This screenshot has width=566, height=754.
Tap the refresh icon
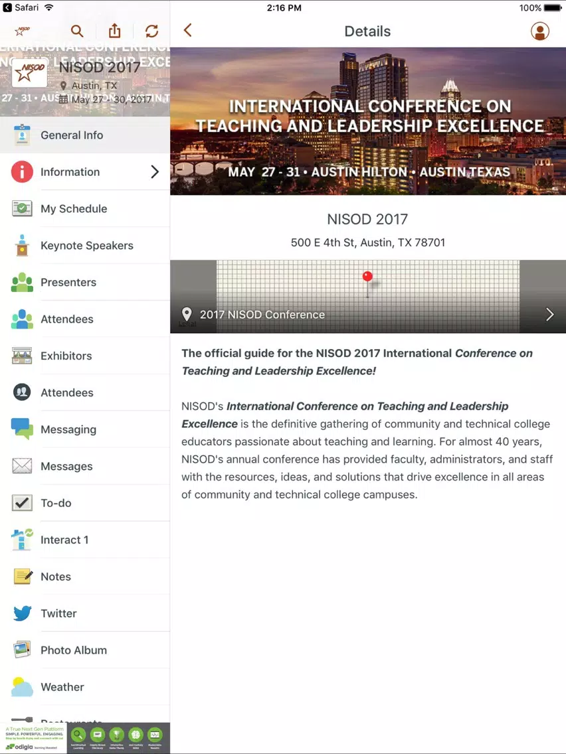(x=151, y=31)
